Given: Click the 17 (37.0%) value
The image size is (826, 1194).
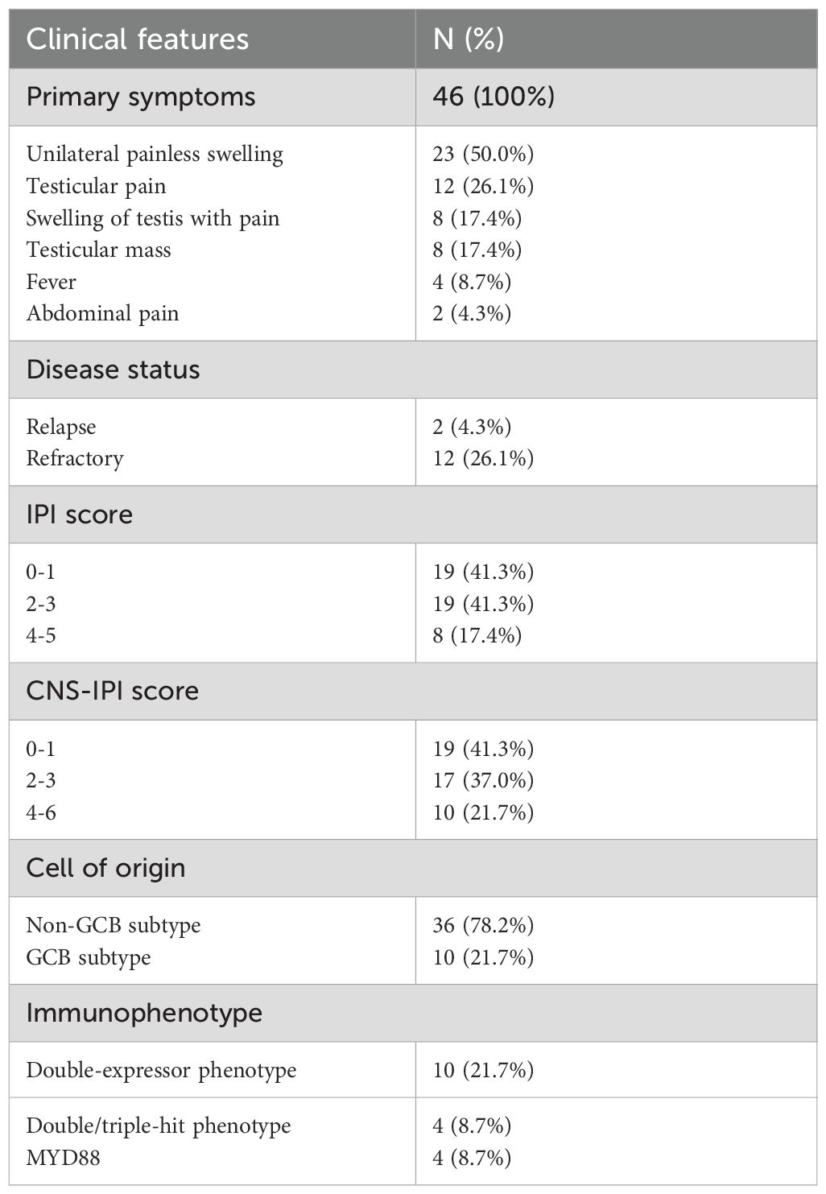Looking at the screenshot, I should (x=483, y=780).
